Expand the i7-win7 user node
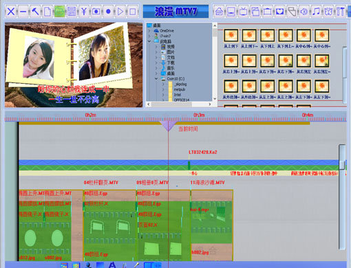Screen dimensions: 351x268 149,36
